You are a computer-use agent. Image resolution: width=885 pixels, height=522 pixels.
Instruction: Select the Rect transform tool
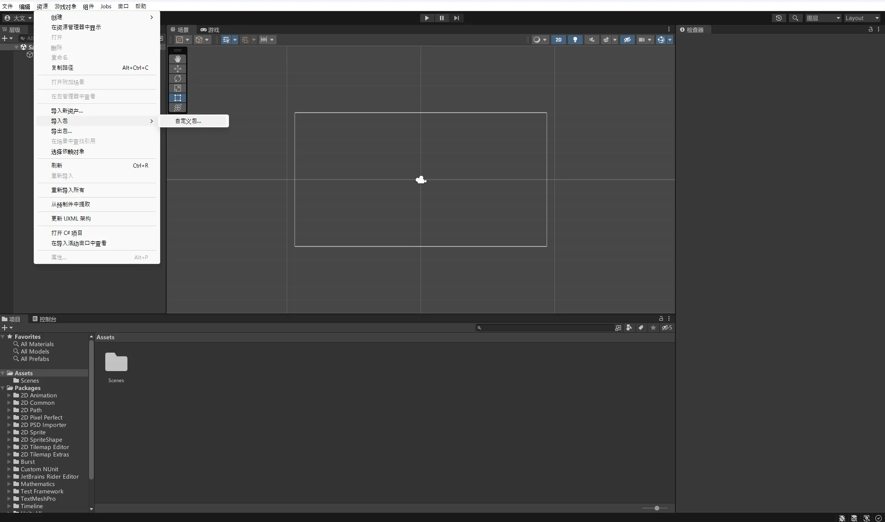pyautogui.click(x=178, y=98)
